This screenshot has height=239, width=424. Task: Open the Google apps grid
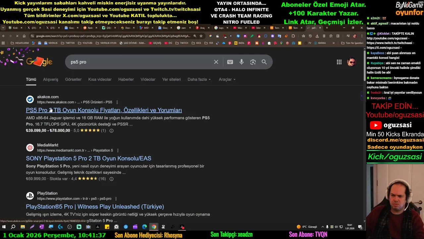coord(339,62)
